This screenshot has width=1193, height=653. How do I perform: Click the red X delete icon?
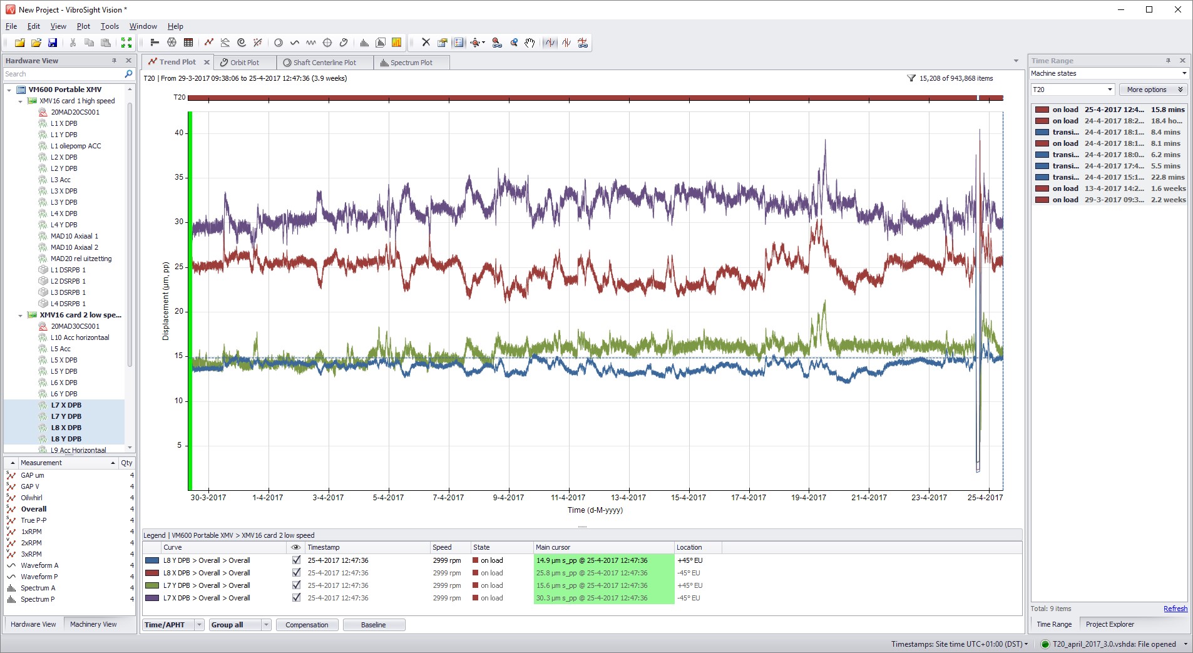(x=426, y=42)
